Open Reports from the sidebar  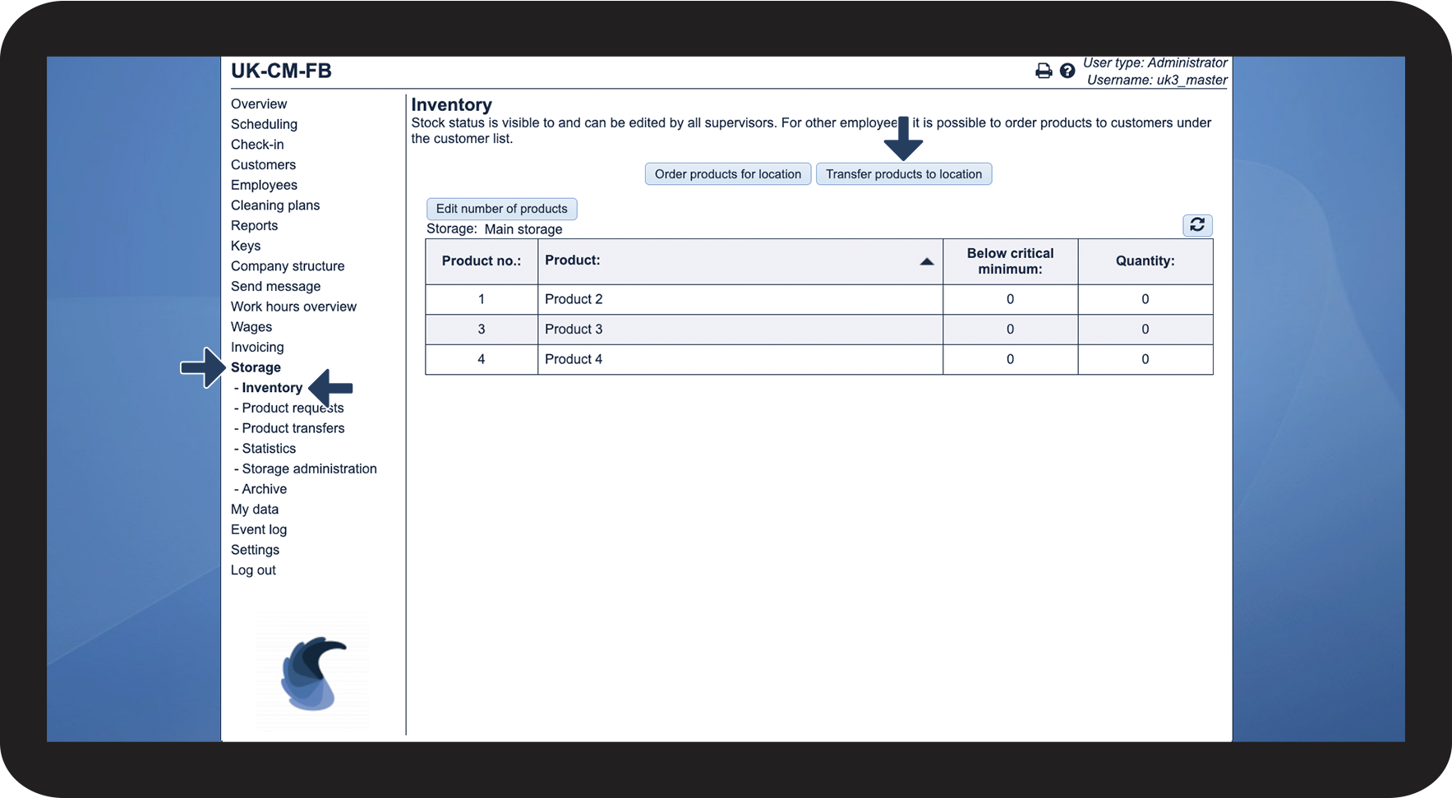tap(254, 226)
